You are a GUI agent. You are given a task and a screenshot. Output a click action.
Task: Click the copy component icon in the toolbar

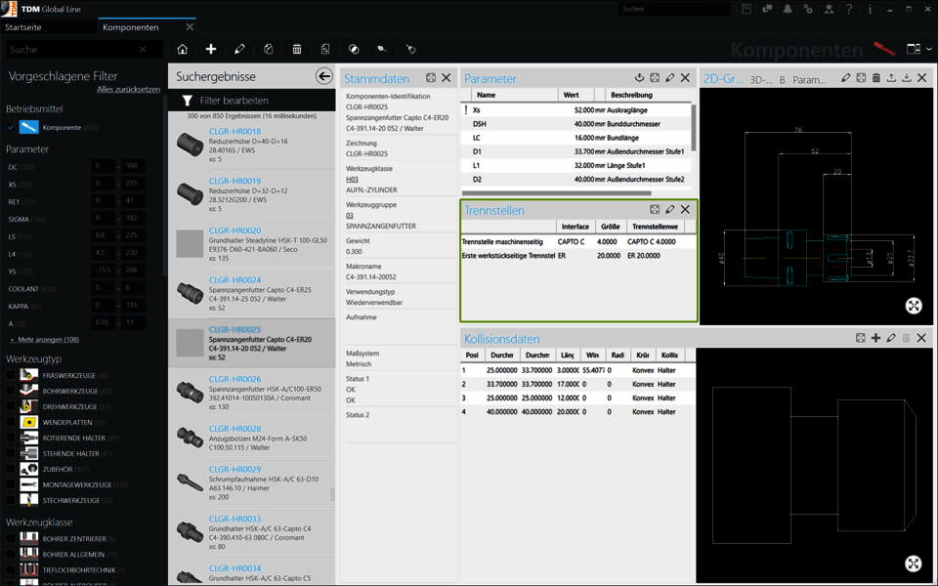tap(268, 49)
